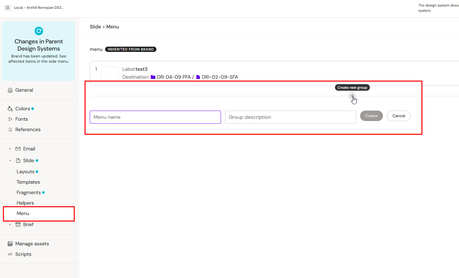Open the General settings page
This screenshot has width=459, height=278.
click(24, 90)
